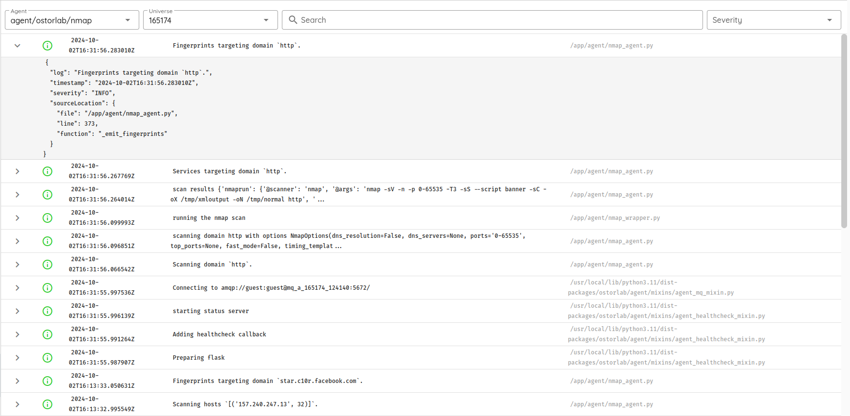The image size is (850, 416).
Task: Expand the 'Scanning hosts' log entry
Action: coord(17,404)
